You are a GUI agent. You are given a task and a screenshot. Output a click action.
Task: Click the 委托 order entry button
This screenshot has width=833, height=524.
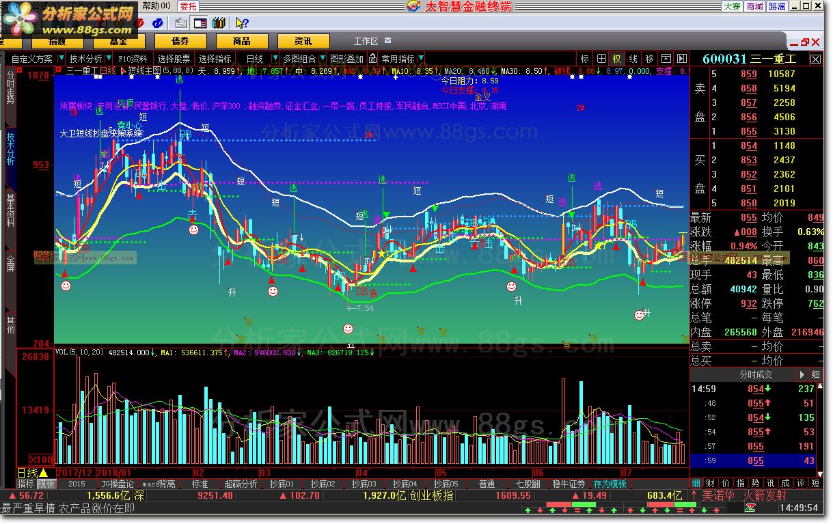point(187,6)
